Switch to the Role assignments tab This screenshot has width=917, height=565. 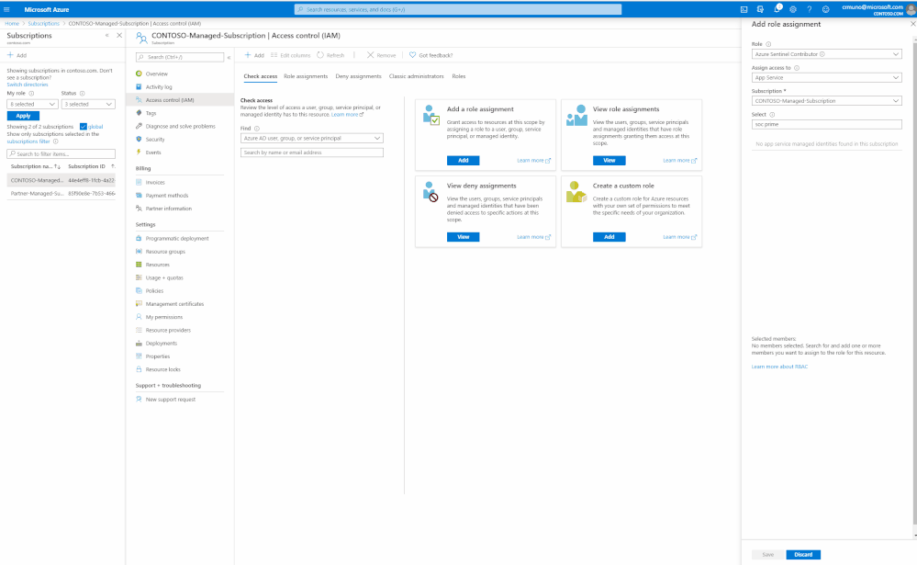[x=306, y=76]
